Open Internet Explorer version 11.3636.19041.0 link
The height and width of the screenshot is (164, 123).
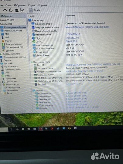point(73,34)
